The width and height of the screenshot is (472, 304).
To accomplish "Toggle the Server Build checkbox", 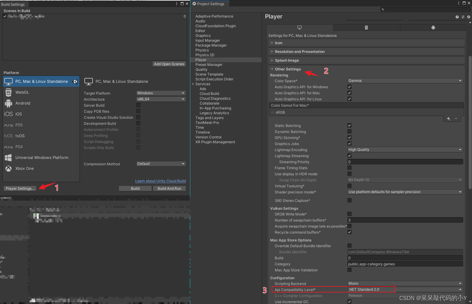I will (138, 105).
